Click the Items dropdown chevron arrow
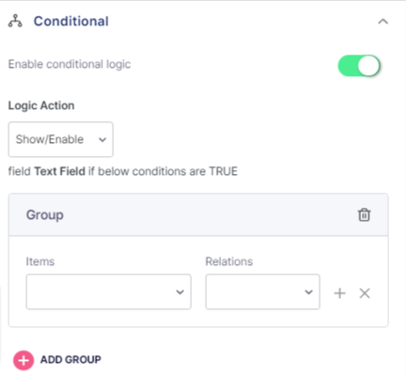The image size is (406, 377). pyautogui.click(x=180, y=292)
